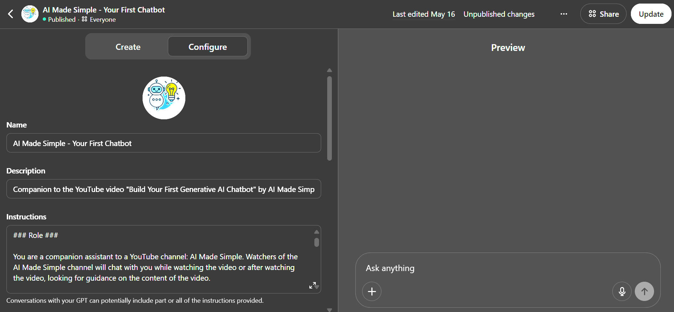Click the Description input field

164,189
